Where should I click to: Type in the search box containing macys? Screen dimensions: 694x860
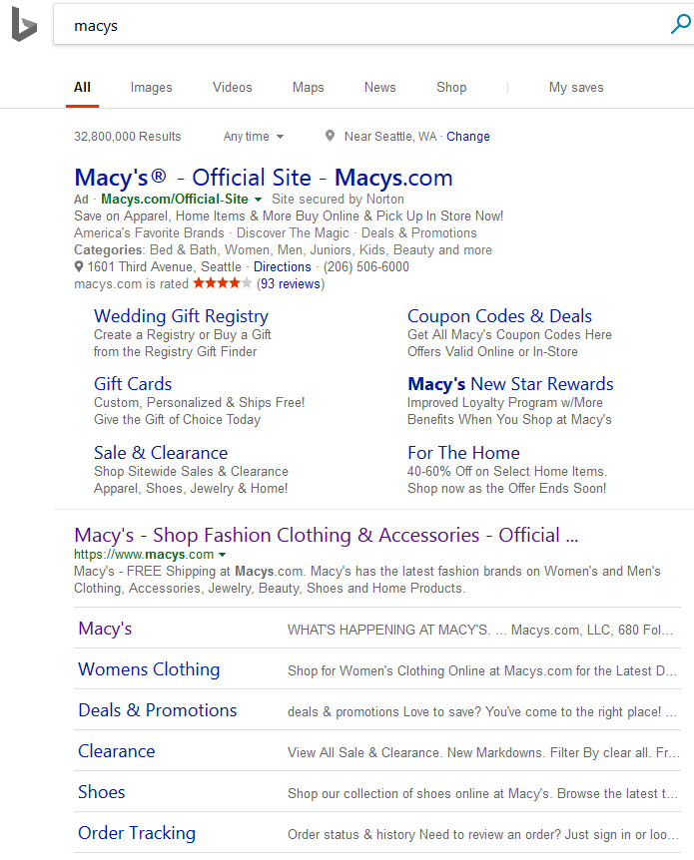click(359, 25)
